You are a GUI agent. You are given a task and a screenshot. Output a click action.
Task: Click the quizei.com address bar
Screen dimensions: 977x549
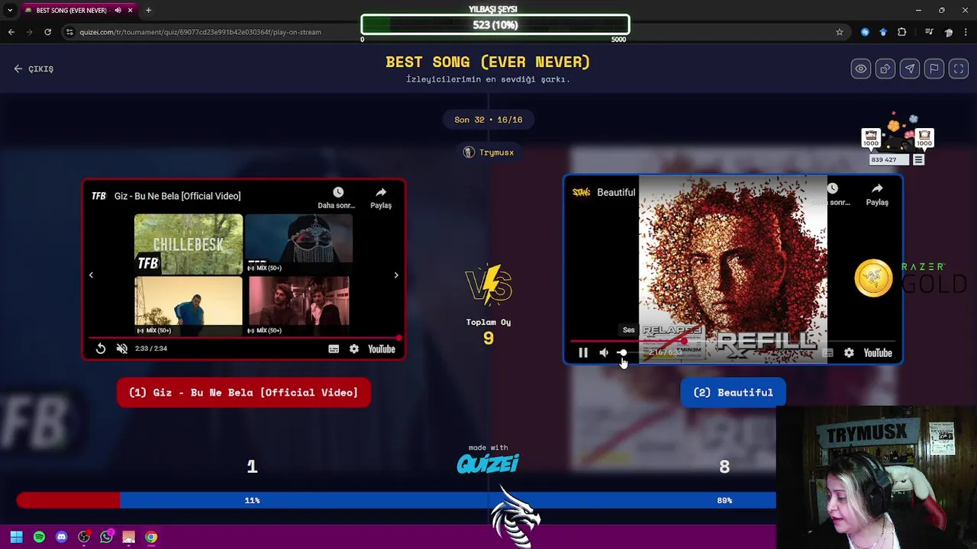(450, 32)
